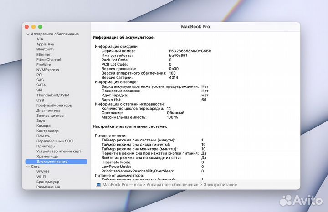Click maximum capacity 100 % value
Screen dimensions: 328x212
pos(172,117)
